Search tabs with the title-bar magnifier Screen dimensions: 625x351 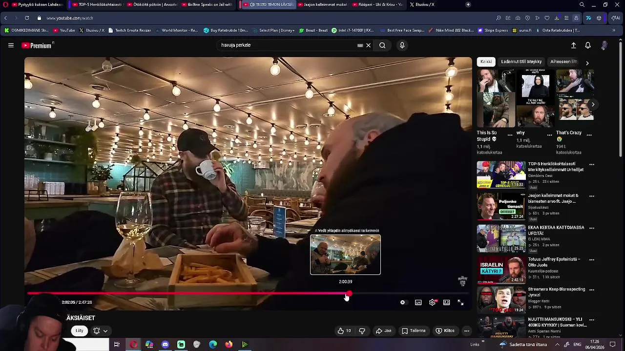click(582, 4)
